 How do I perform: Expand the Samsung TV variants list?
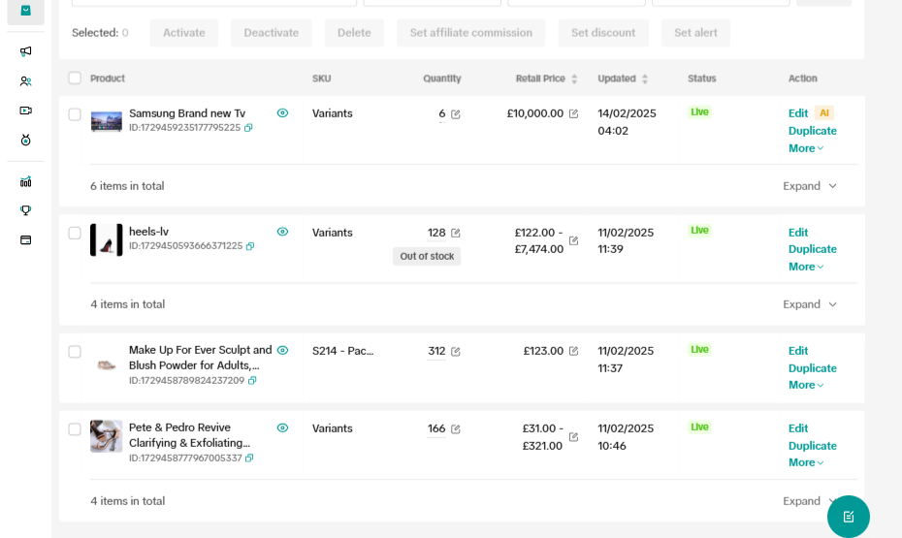810,186
